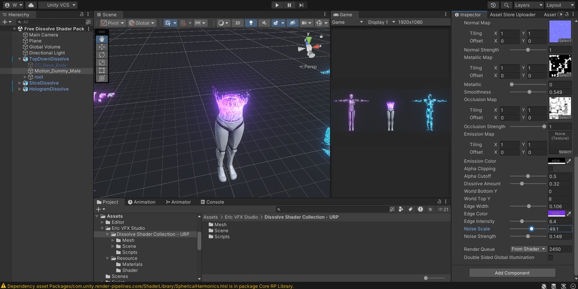
Task: Click the Add Component button
Action: point(512,273)
